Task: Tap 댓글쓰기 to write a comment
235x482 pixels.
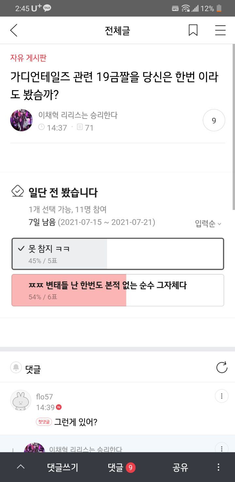Action: (x=62, y=467)
